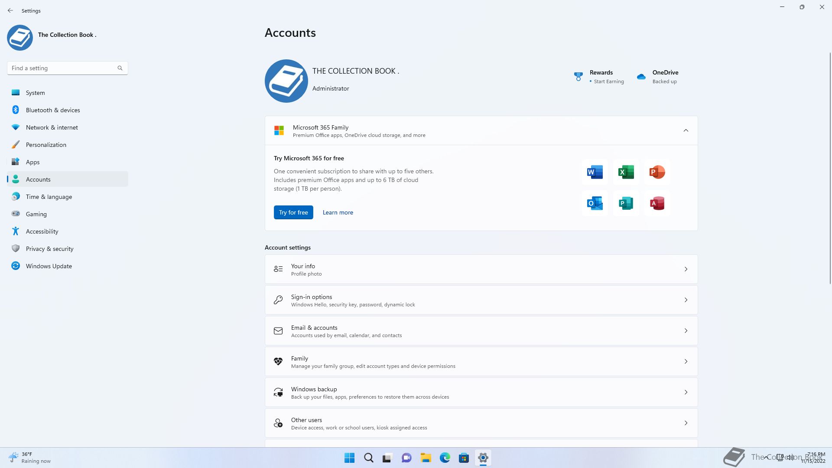Click the Family heart icon
832x468 pixels.
tap(278, 361)
